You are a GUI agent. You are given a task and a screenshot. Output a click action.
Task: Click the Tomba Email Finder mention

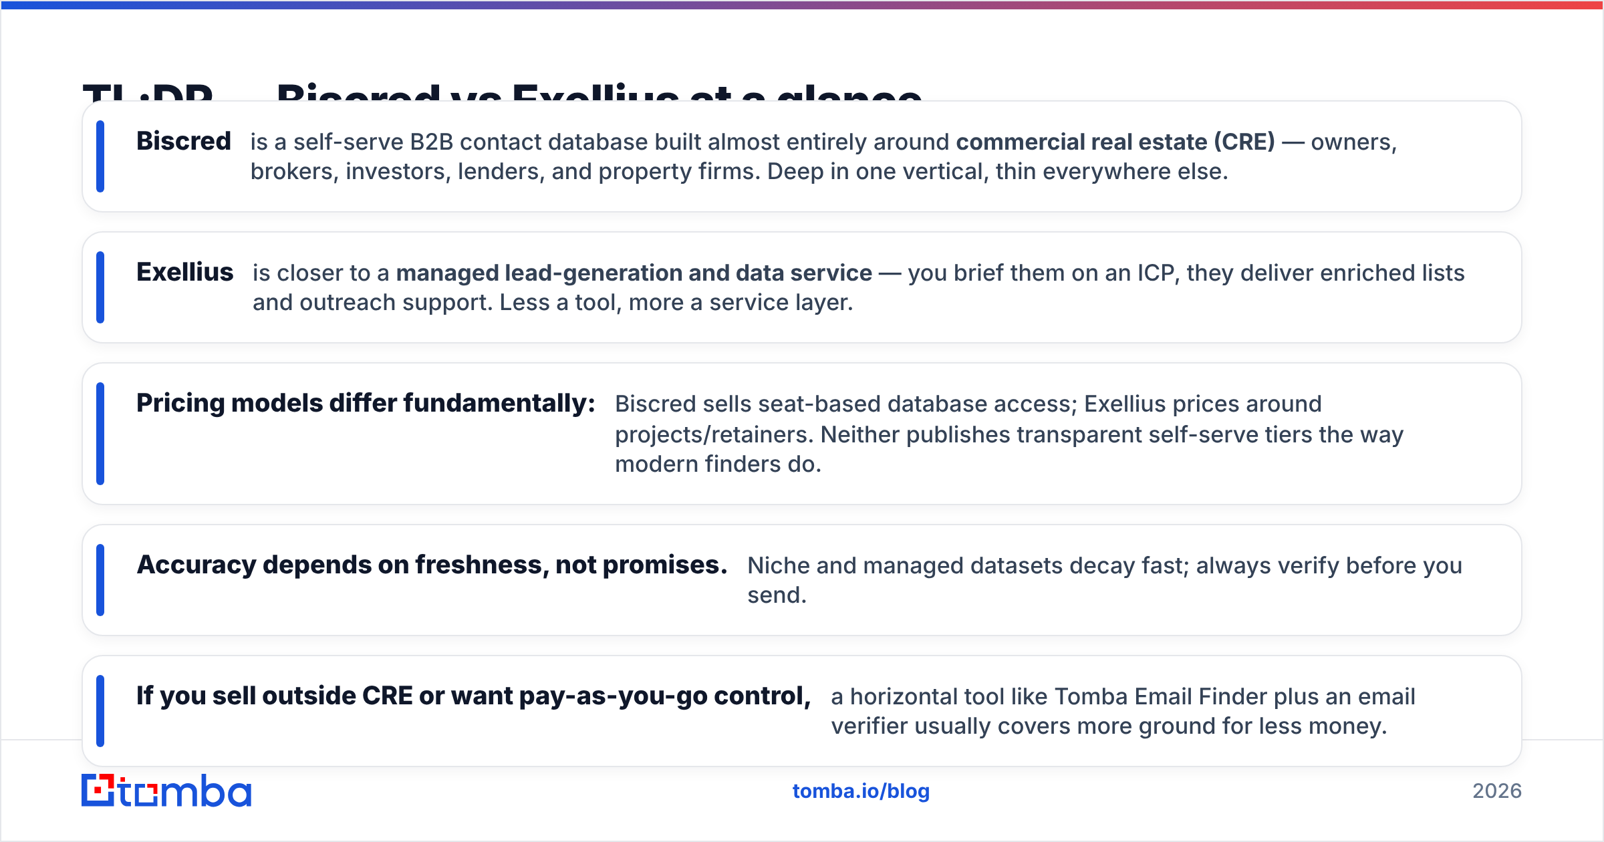click(x=1161, y=696)
